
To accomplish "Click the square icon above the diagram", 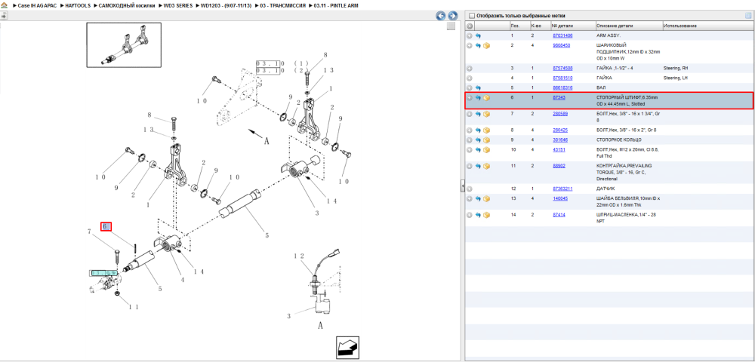I will 451,26.
